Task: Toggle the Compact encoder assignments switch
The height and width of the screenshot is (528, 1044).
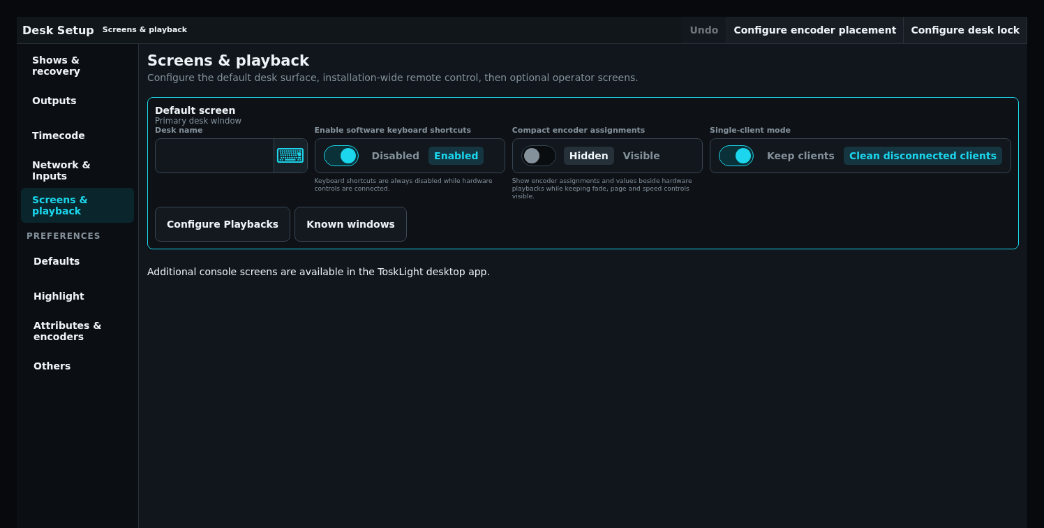Action: click(x=539, y=156)
